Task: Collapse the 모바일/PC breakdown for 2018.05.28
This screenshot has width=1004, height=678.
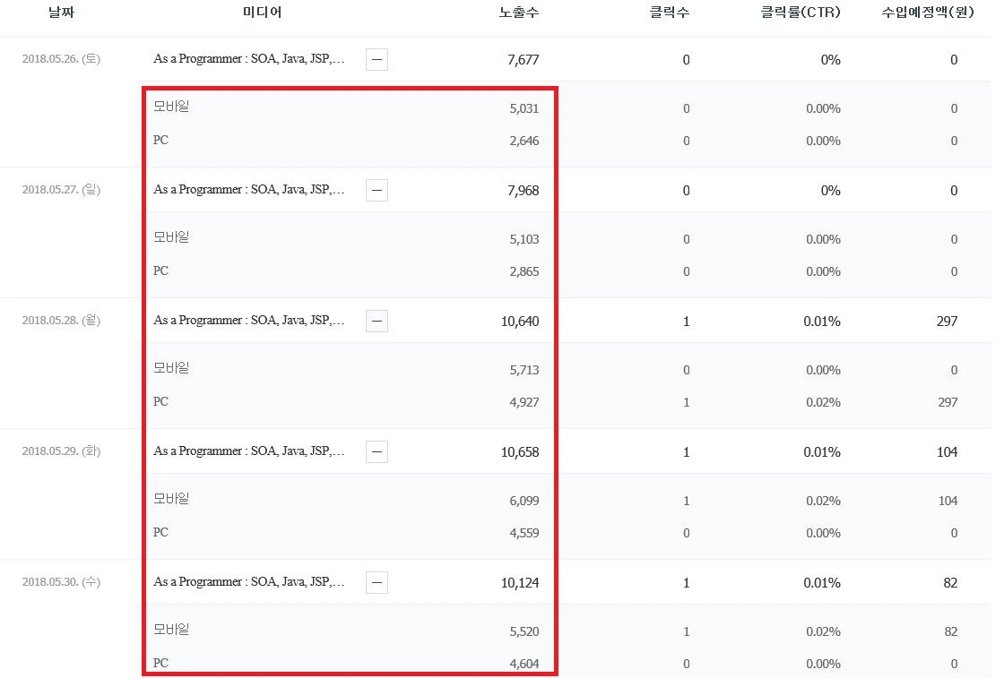Action: pos(376,321)
